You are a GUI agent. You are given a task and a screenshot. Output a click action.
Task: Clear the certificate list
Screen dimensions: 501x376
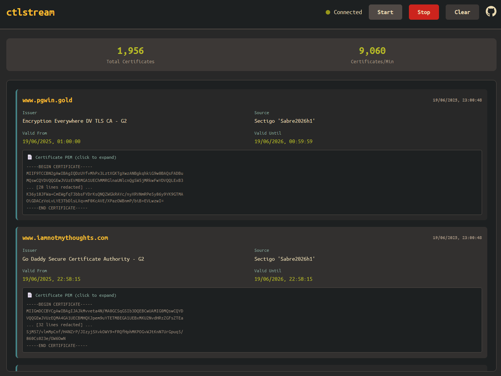[x=462, y=12]
